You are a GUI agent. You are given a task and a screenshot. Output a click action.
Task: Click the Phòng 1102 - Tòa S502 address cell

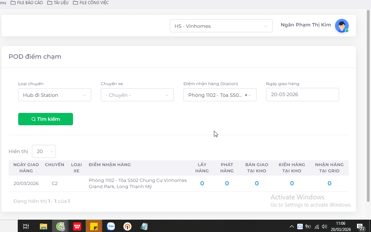pos(138,184)
